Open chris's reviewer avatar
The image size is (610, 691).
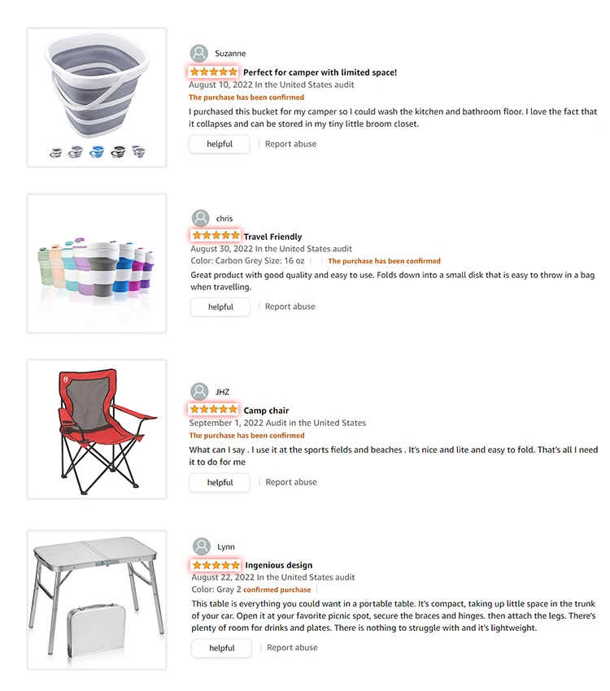coord(201,218)
